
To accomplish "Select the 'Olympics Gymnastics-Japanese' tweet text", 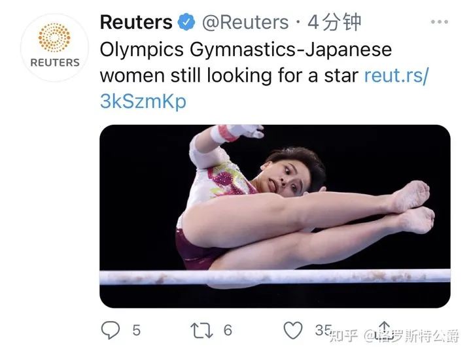I will point(246,50).
